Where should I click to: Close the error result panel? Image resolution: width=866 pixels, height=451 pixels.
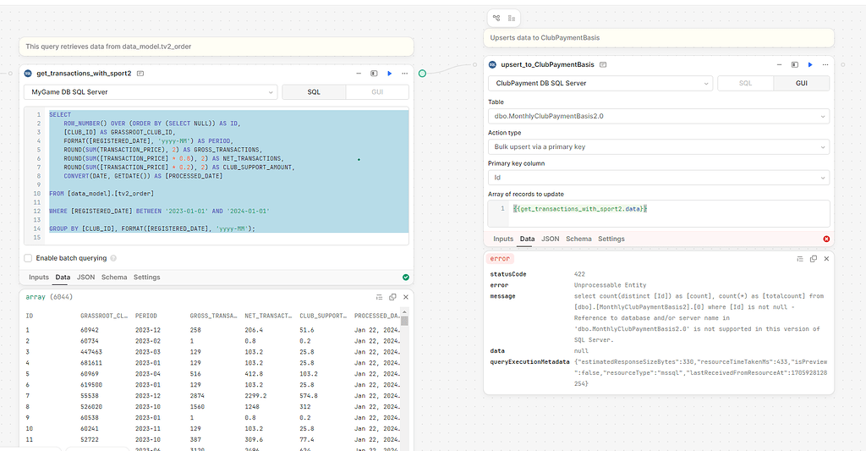click(826, 258)
